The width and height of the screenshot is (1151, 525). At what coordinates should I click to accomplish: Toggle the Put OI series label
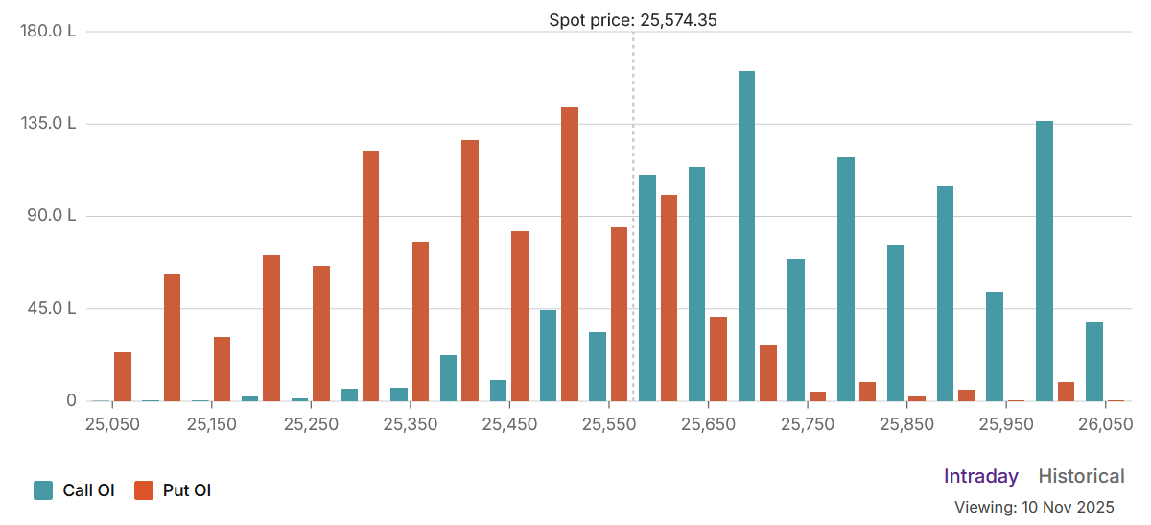(x=187, y=490)
